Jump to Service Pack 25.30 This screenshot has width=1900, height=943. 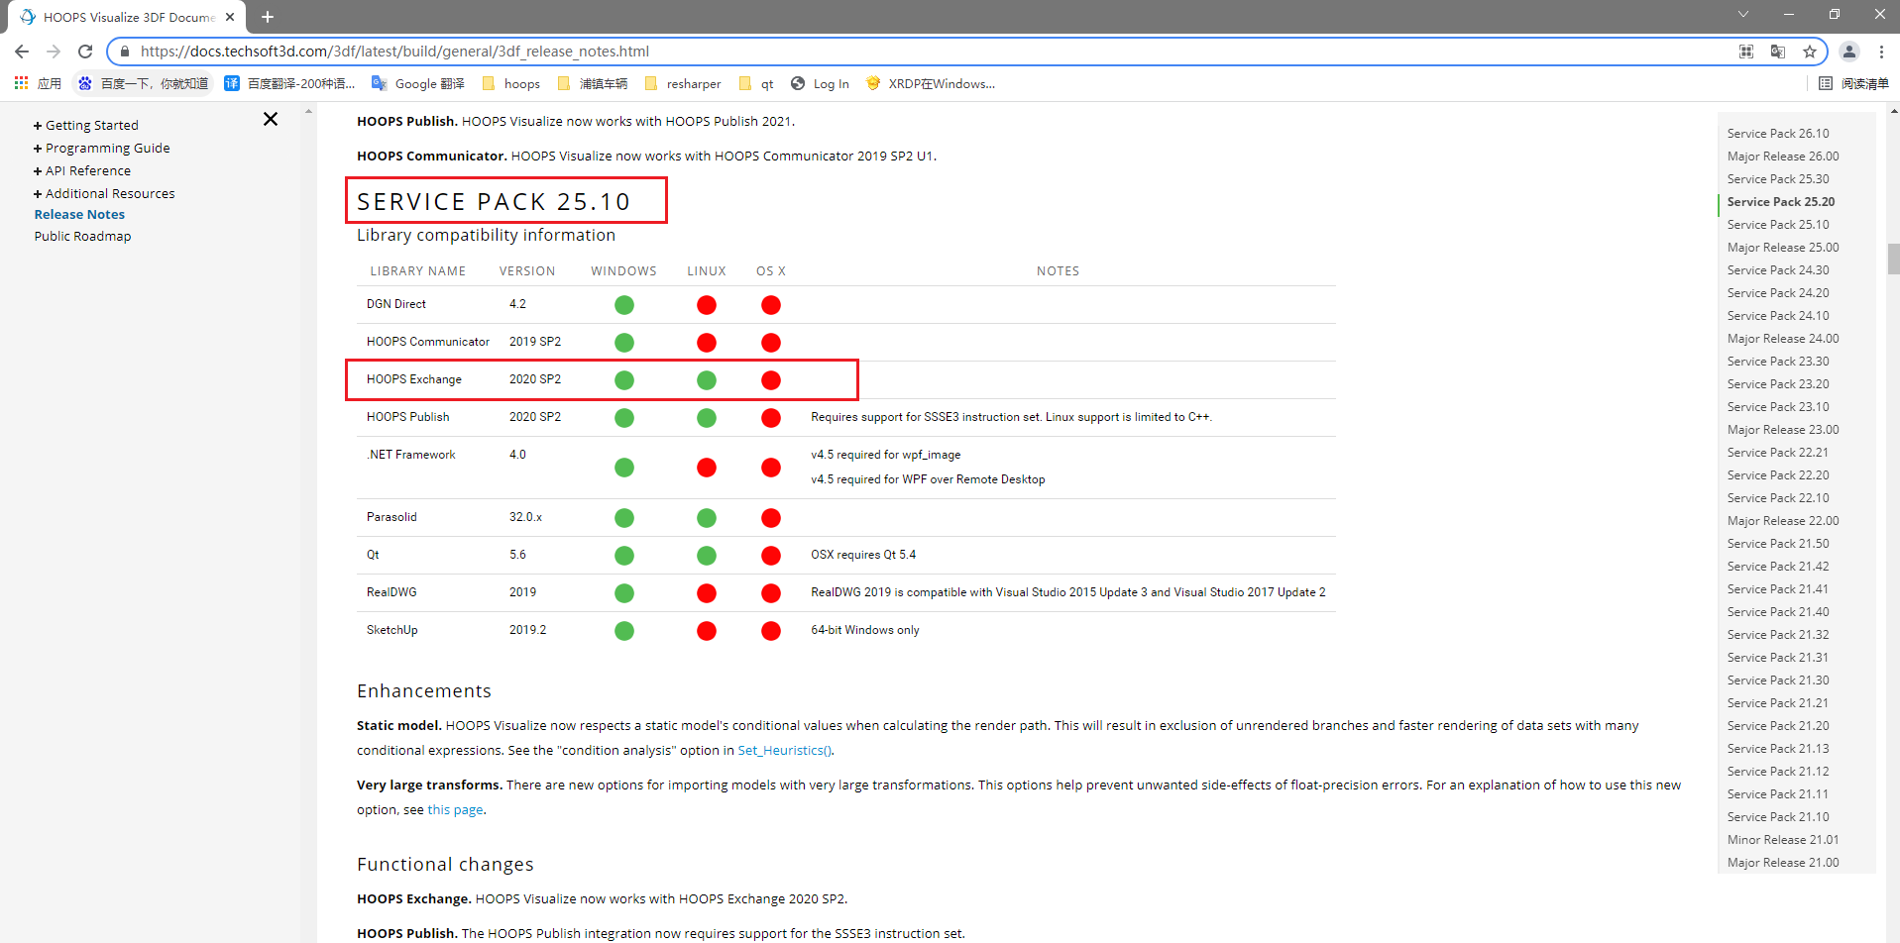[x=1778, y=179]
